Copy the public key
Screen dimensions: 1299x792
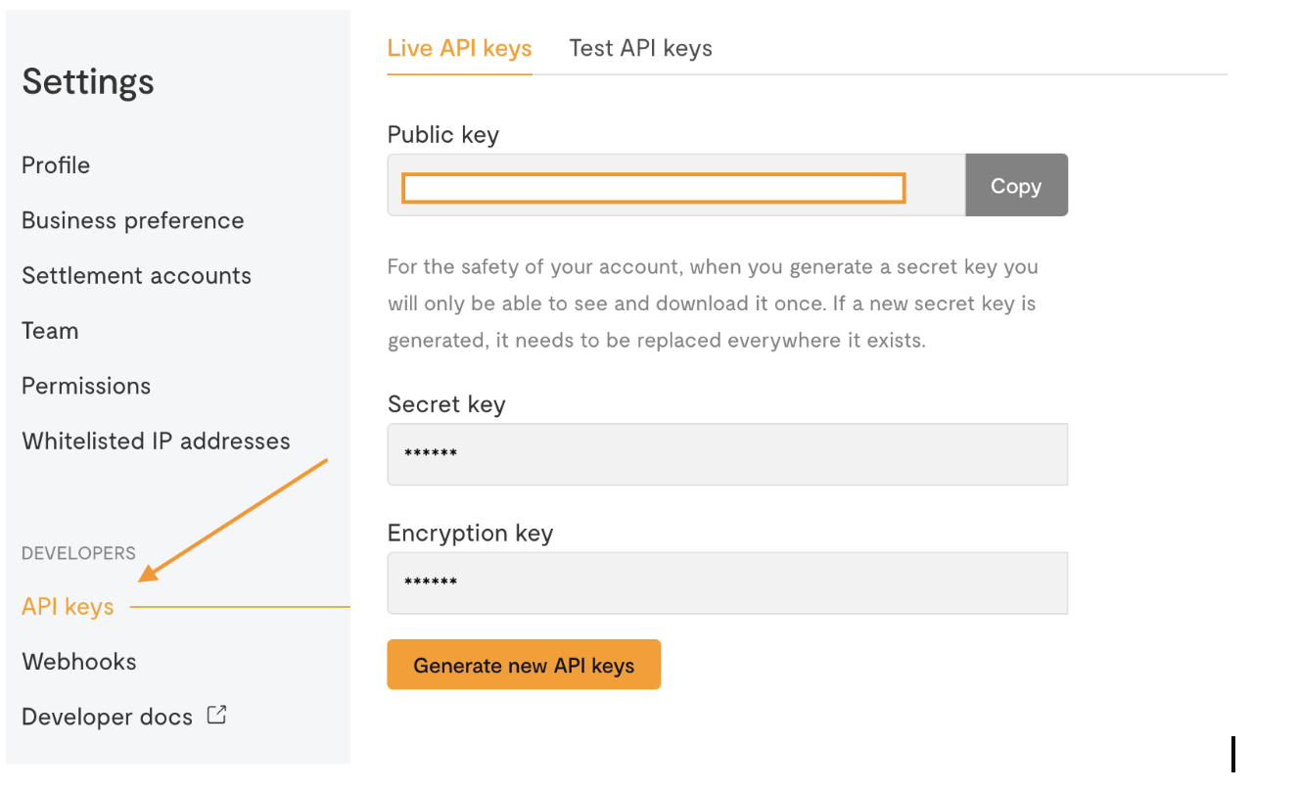[x=1015, y=186]
